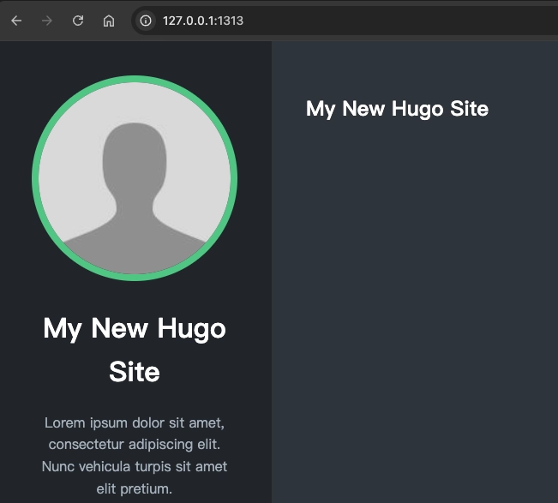
Task: Go back with the browser back arrow
Action: click(x=16, y=21)
